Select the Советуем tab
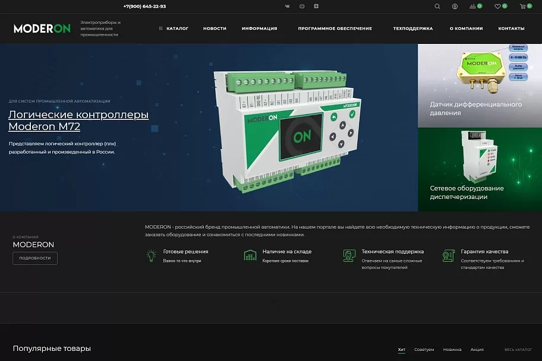Image resolution: width=542 pixels, height=361 pixels. pyautogui.click(x=424, y=350)
